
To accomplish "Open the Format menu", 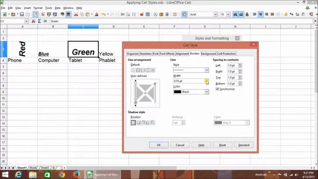I will [x=38, y=8].
